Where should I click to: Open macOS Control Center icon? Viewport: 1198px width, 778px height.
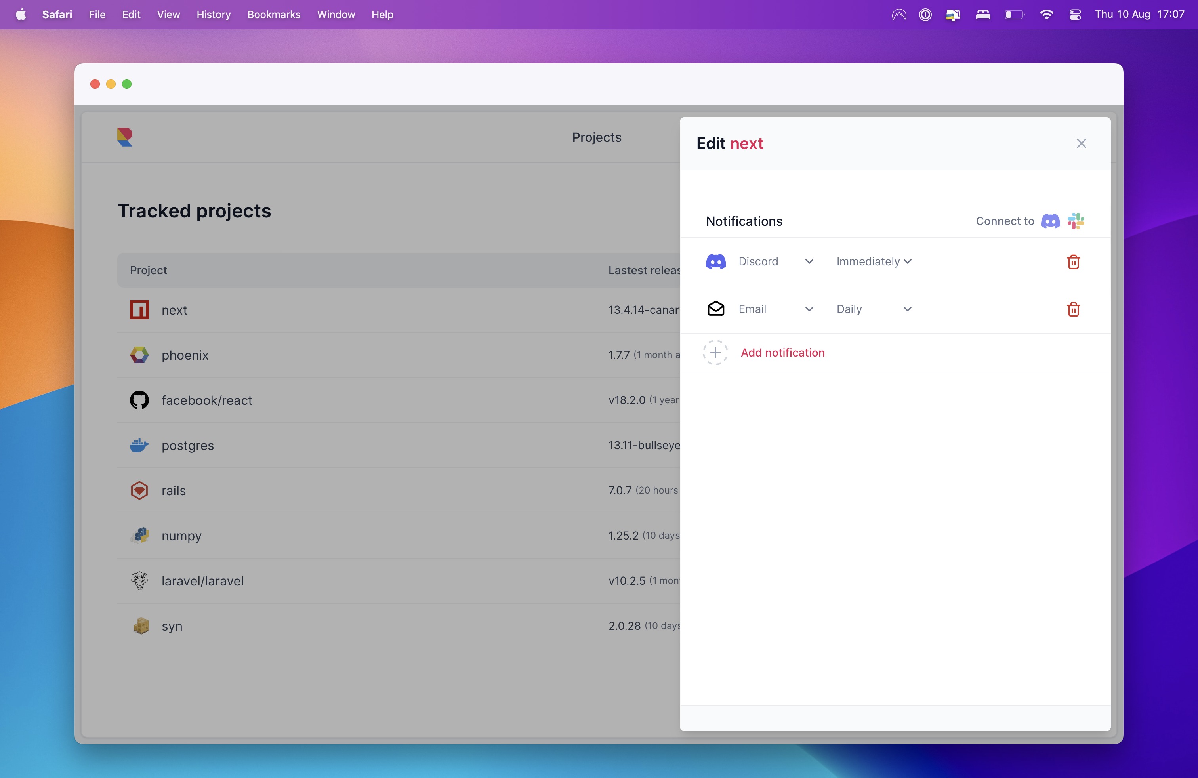coord(1075,15)
